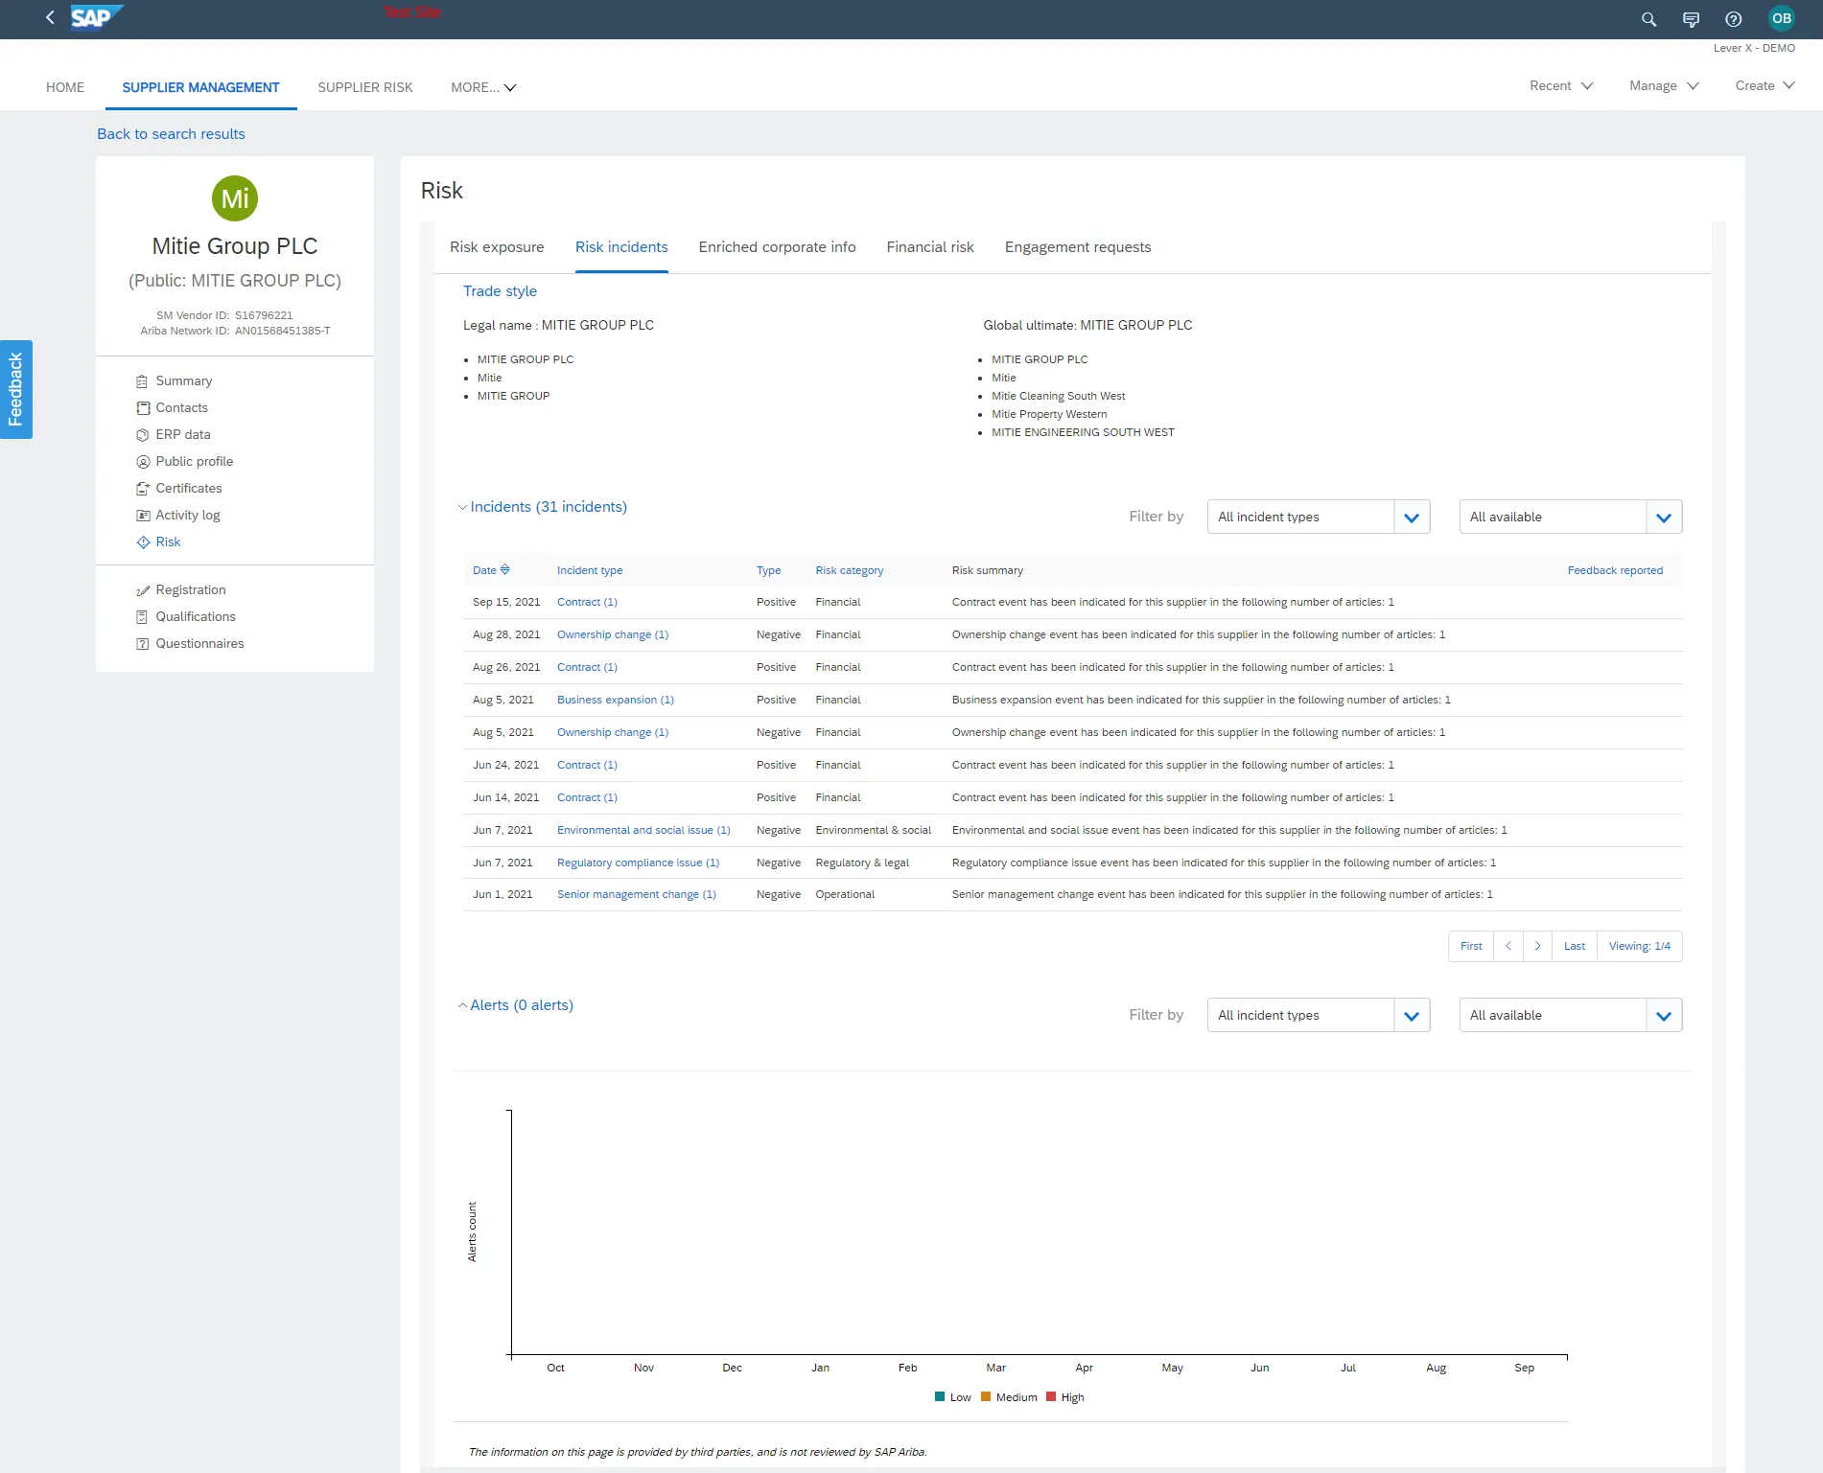Open the Enriched corporate info tab
Viewport: 1823px width, 1473px height.
(777, 247)
